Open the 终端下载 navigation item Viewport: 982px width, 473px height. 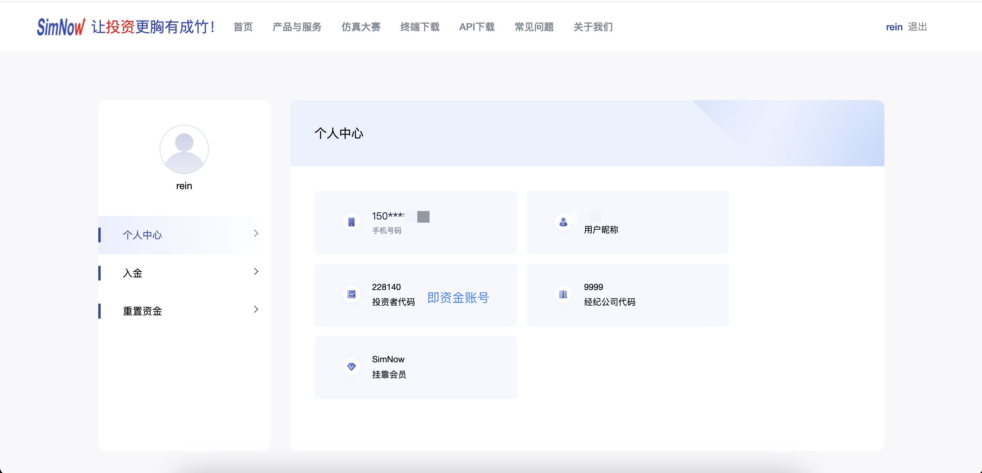pyautogui.click(x=420, y=27)
